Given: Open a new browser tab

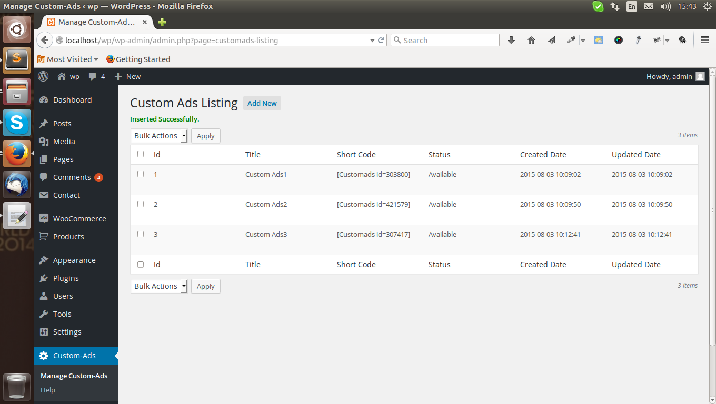Looking at the screenshot, I should (162, 22).
